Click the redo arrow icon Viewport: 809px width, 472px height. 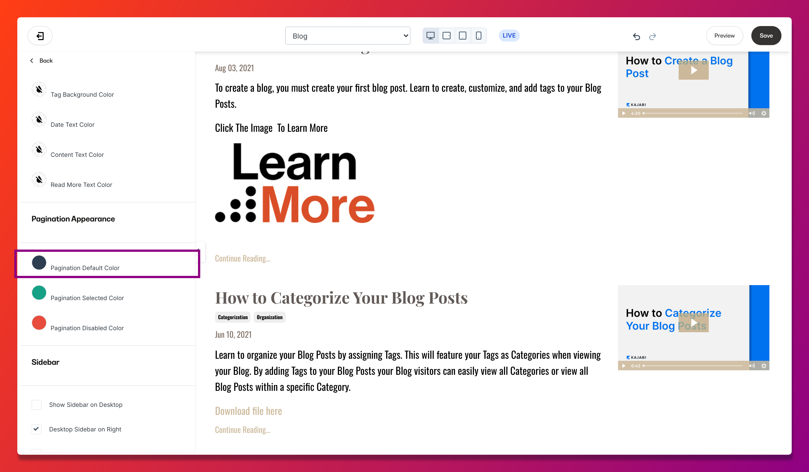[x=652, y=36]
